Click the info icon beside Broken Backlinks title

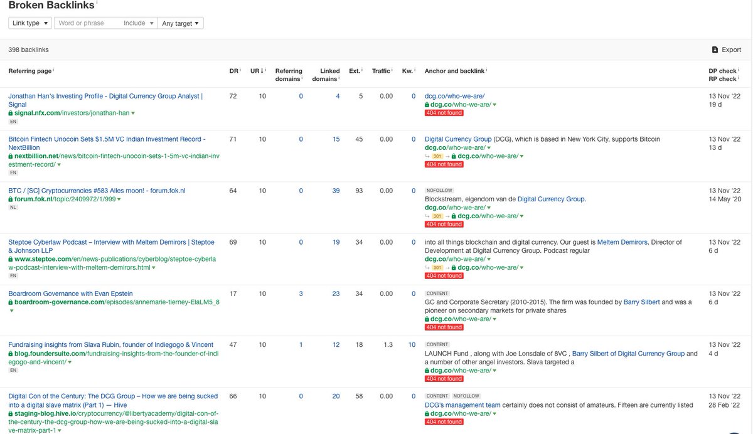pyautogui.click(x=97, y=3)
